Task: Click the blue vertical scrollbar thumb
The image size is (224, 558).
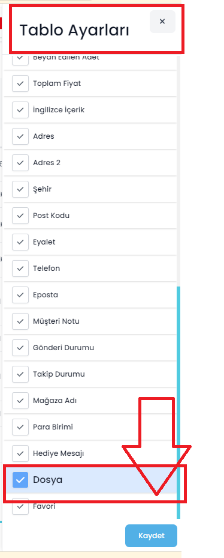Action: 178,402
